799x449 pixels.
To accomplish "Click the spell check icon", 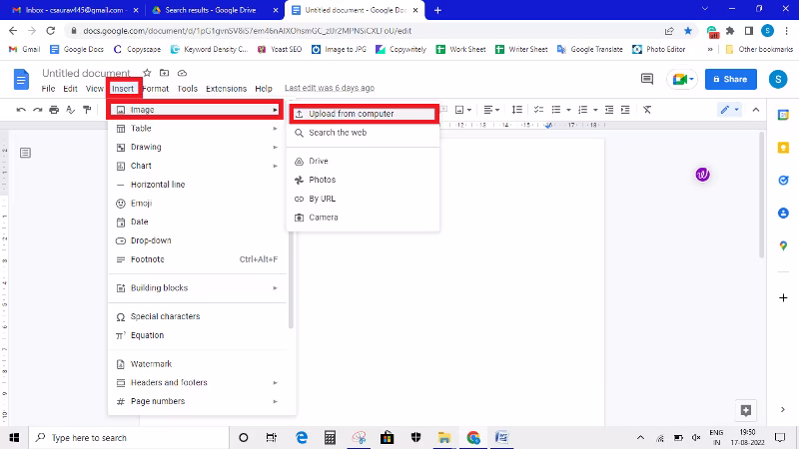I will [70, 110].
